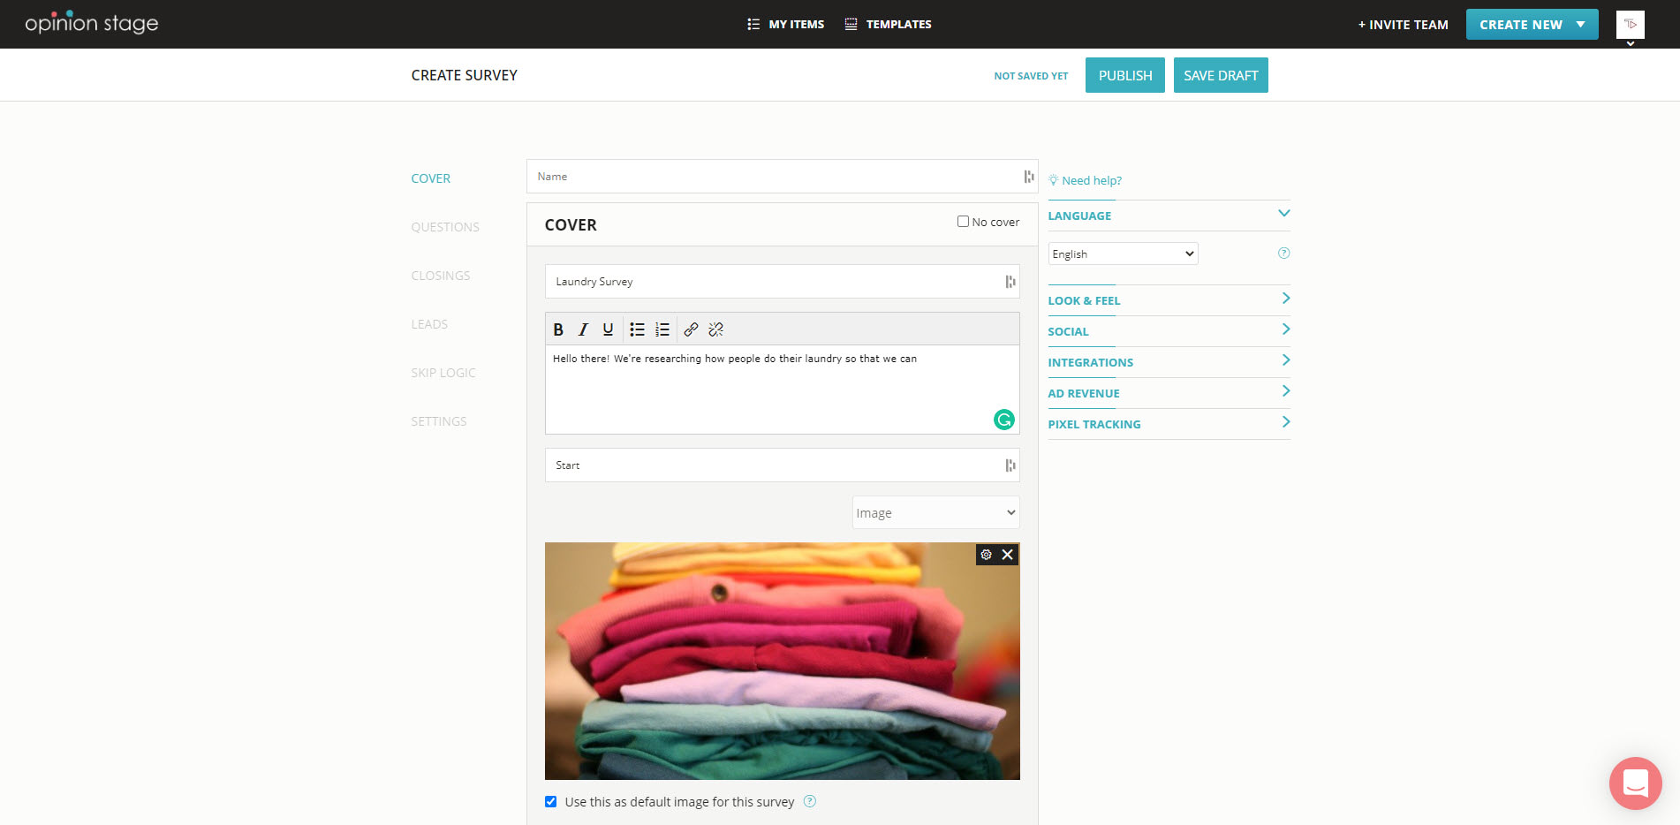Check the No cover checkbox
1680x825 pixels.
point(963,222)
